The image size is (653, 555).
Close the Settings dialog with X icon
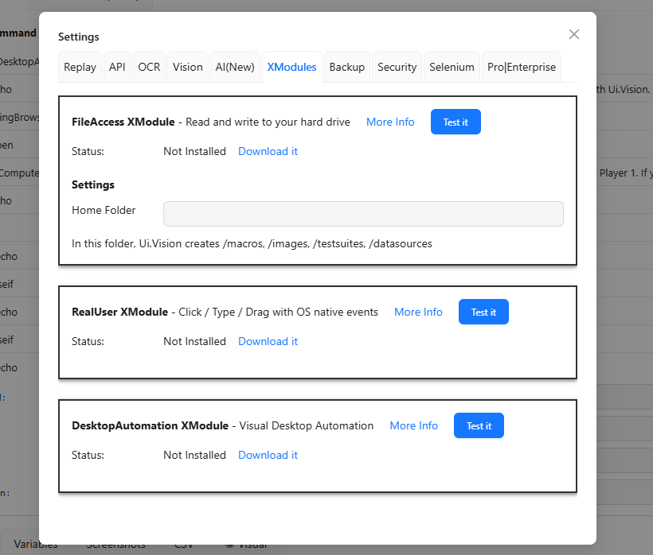pos(573,34)
